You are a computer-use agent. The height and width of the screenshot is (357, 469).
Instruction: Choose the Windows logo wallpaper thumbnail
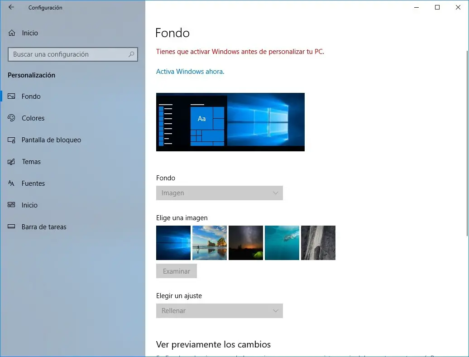pyautogui.click(x=173, y=243)
